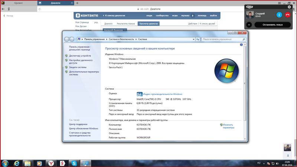
Task: Open Индекс производительности Windows link
Action: [163, 94]
